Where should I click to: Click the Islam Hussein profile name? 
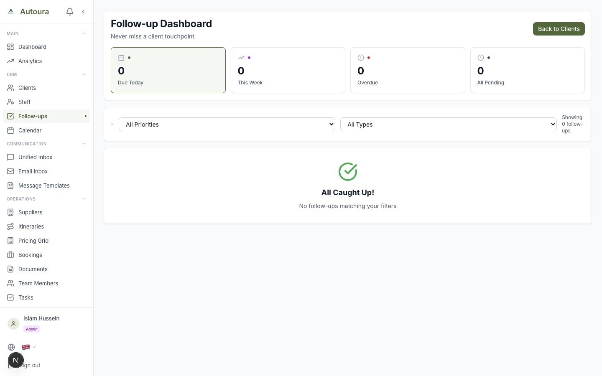point(41,318)
